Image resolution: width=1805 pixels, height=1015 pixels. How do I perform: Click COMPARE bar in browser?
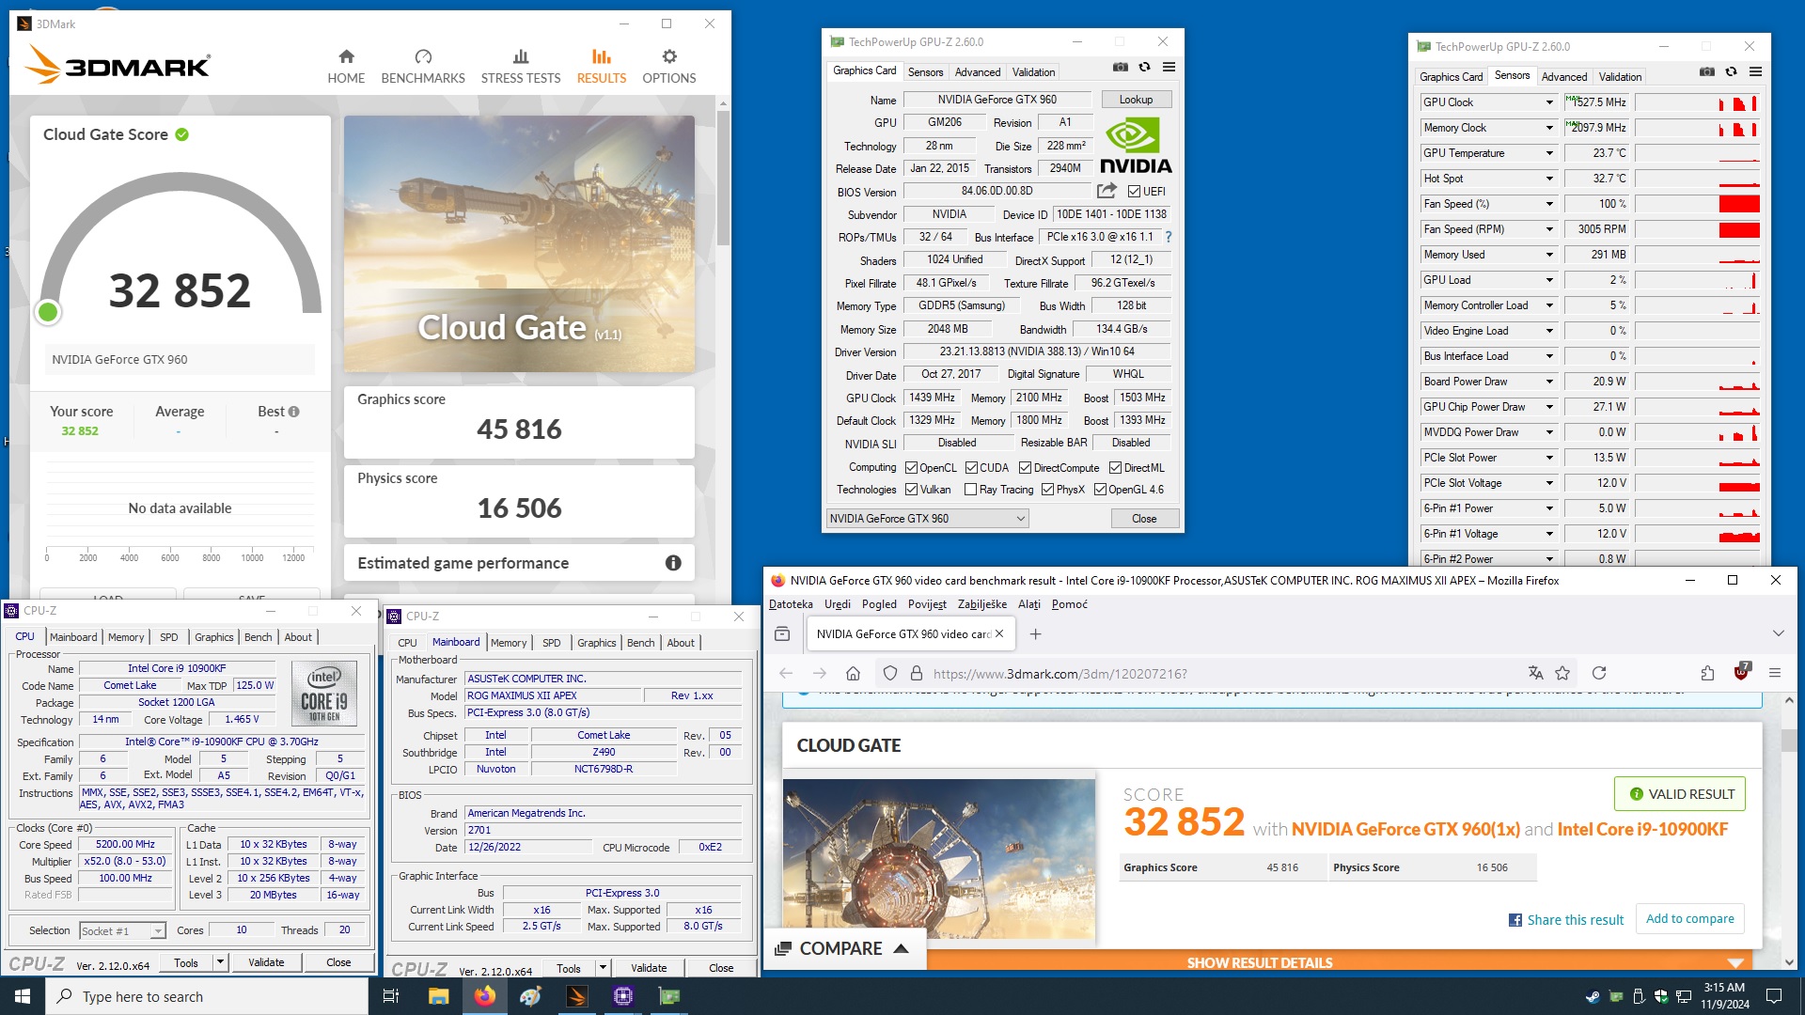(844, 949)
